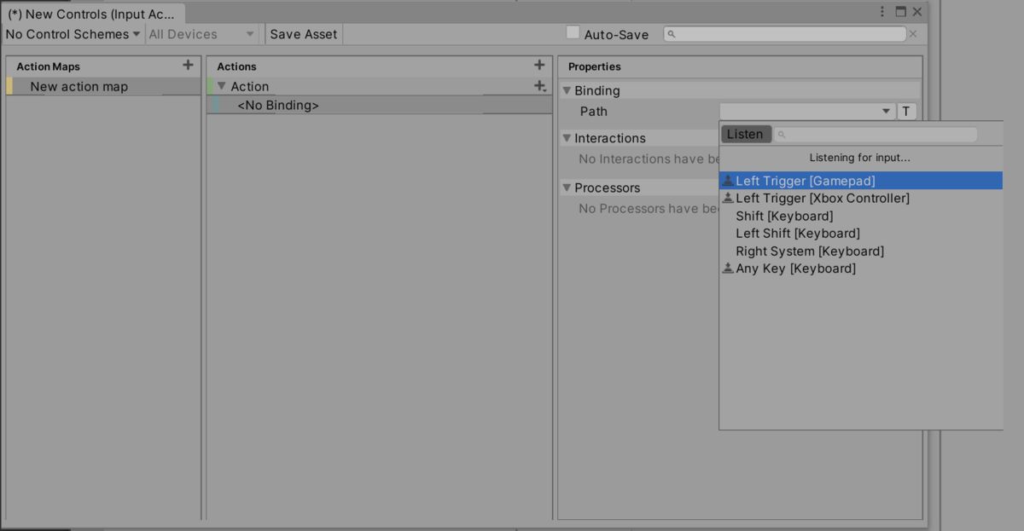Close the New Controls window
The image size is (1024, 531).
pyautogui.click(x=917, y=12)
